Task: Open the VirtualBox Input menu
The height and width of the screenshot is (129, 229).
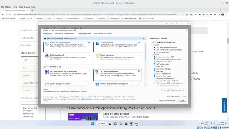Action: point(21,7)
